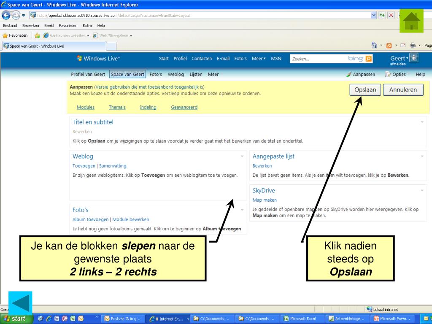432x324 pixels.
Task: Click Samenvatting link in Weblog module
Action: point(113,166)
